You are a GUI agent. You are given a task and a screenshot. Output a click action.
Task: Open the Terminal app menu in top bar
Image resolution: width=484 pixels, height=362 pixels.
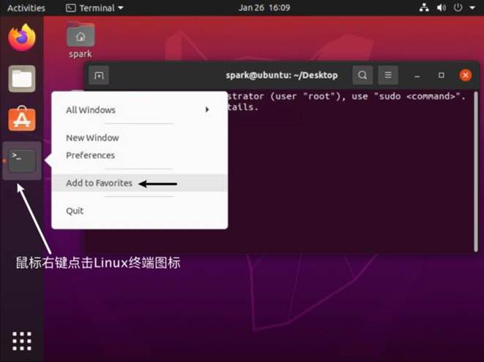click(x=94, y=8)
